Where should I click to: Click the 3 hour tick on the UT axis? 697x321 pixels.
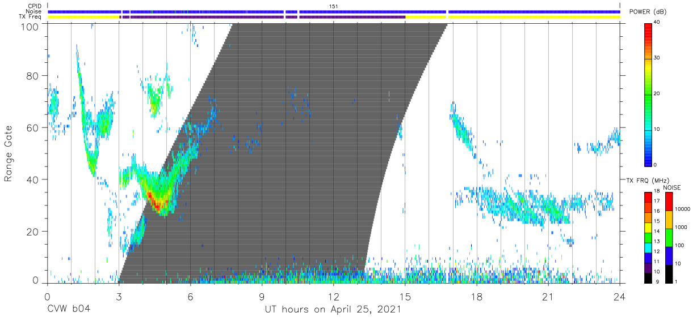click(119, 296)
